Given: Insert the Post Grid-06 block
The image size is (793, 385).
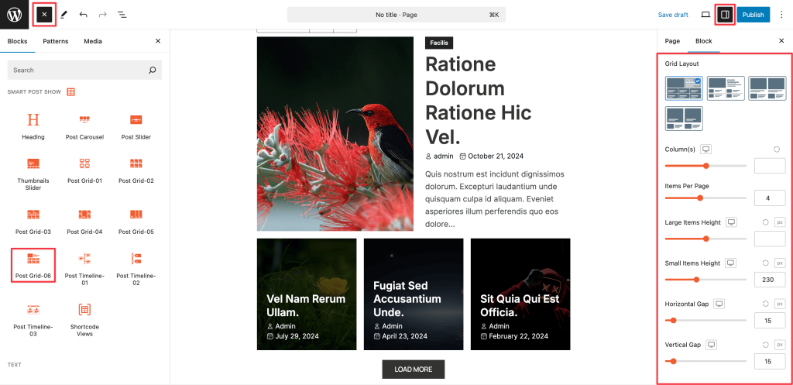Looking at the screenshot, I should [x=33, y=265].
